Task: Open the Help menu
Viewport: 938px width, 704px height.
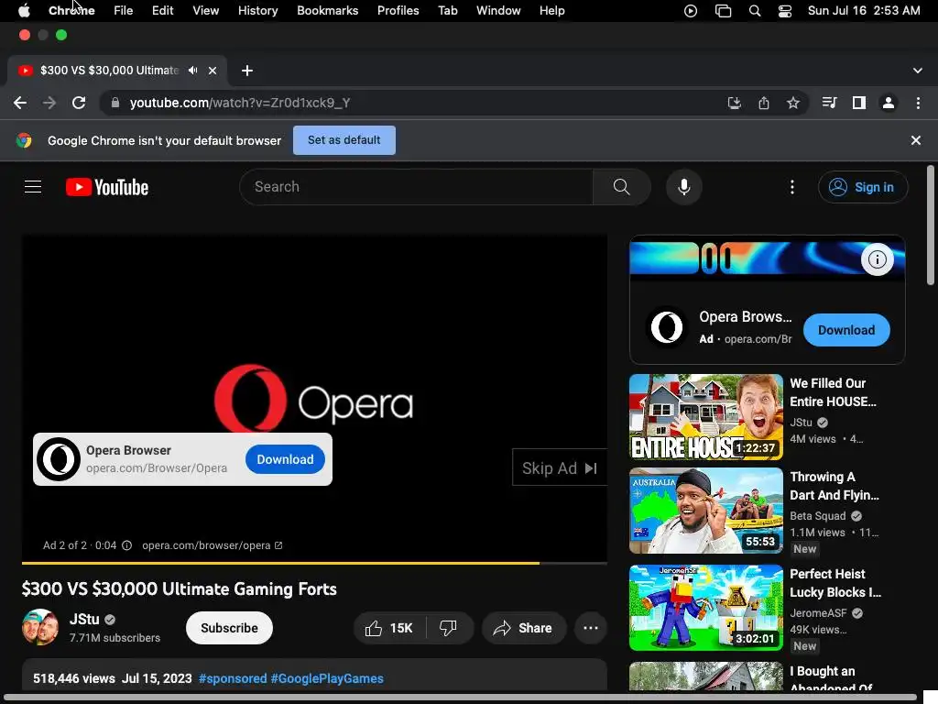Action: point(551,11)
